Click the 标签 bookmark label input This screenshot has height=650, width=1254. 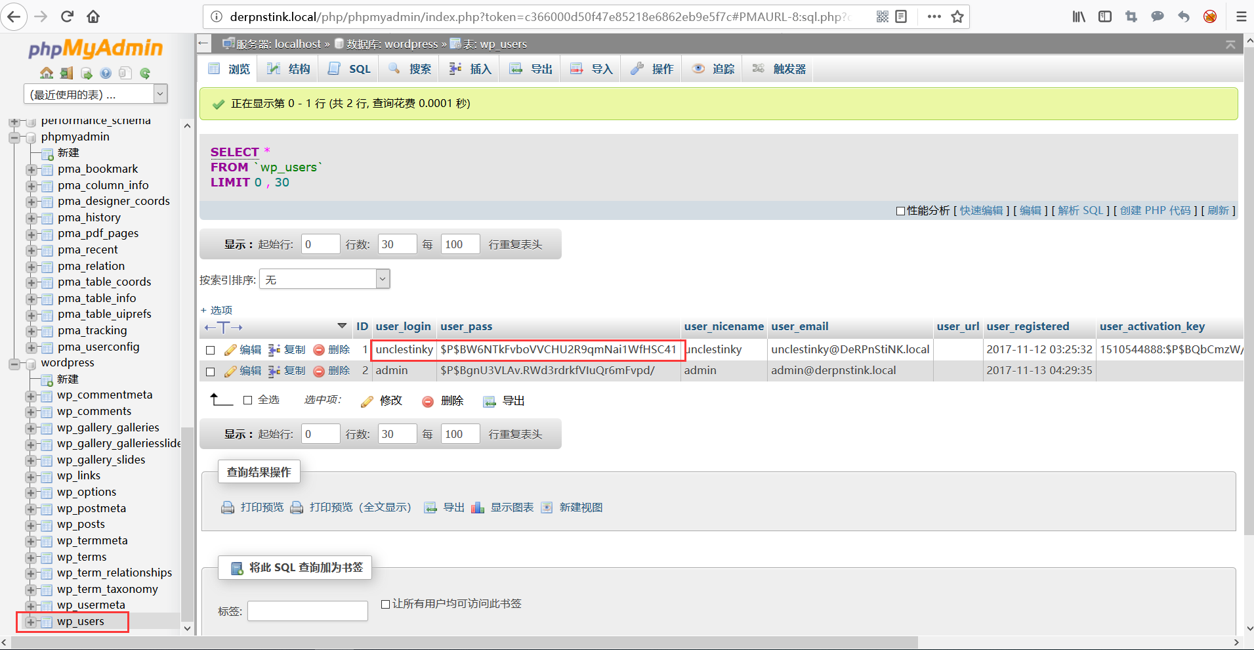point(308,611)
